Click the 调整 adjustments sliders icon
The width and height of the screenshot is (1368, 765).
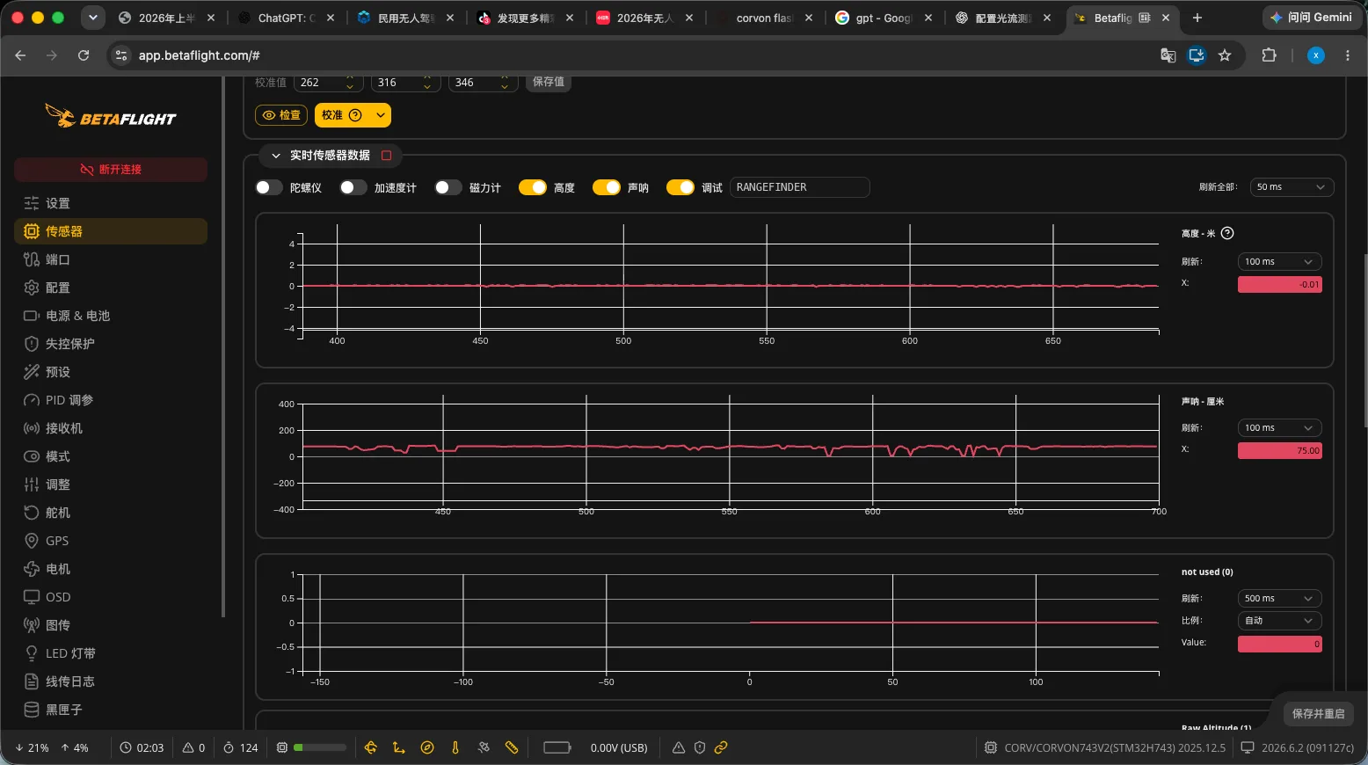(x=32, y=484)
